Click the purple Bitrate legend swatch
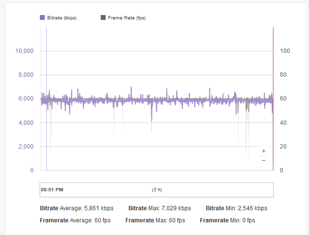The width and height of the screenshot is (309, 235). coord(42,18)
